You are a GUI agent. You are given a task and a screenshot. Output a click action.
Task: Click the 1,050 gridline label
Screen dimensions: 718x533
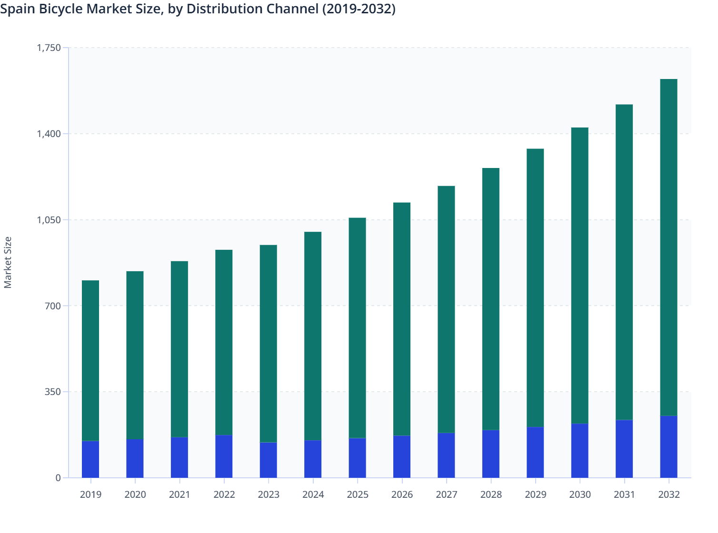[x=49, y=219]
